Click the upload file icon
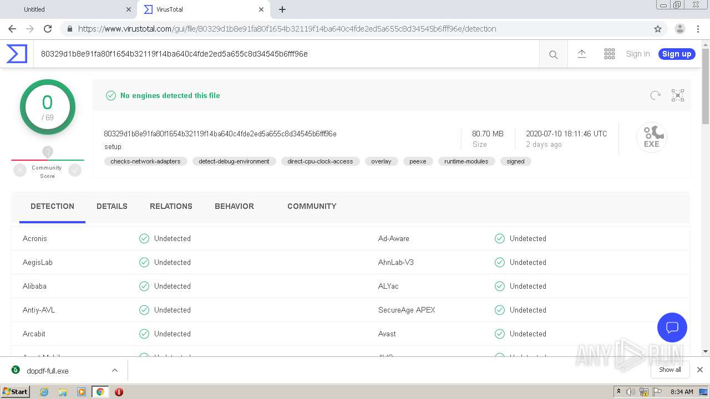710x399 pixels. 581,54
